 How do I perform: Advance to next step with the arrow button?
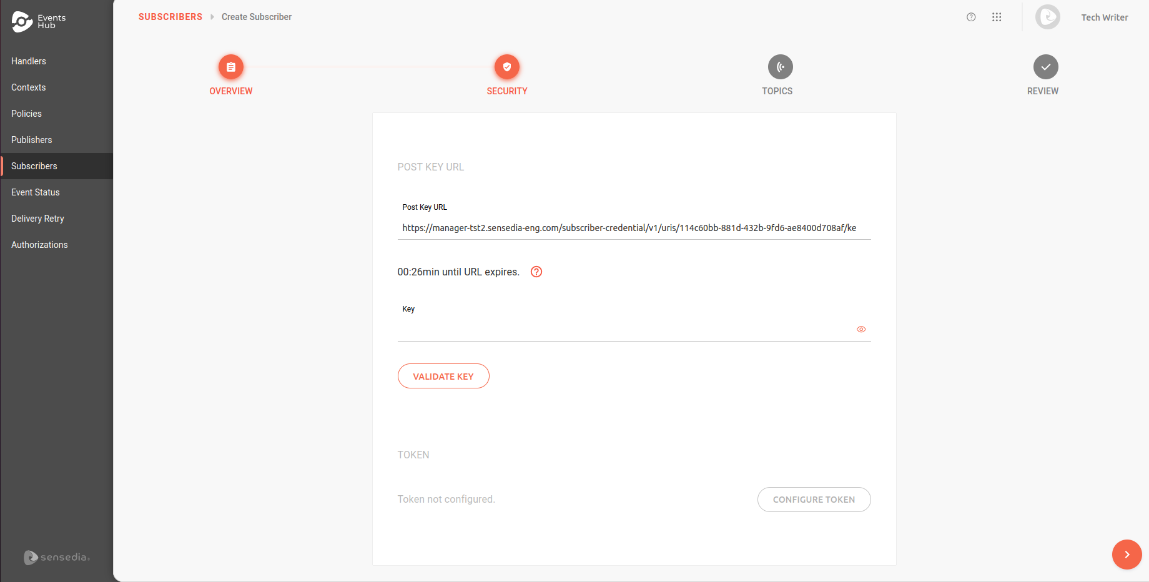point(1127,555)
